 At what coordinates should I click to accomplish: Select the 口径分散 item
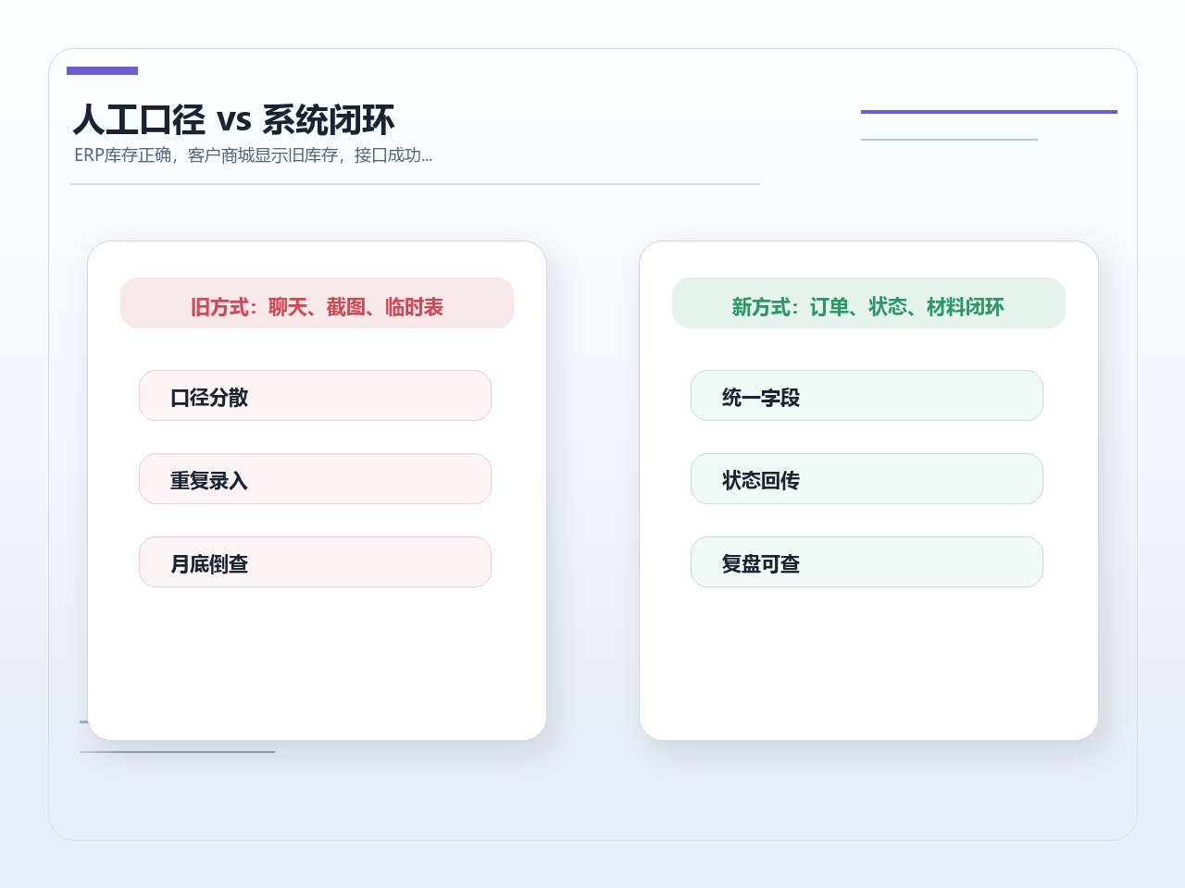[315, 396]
